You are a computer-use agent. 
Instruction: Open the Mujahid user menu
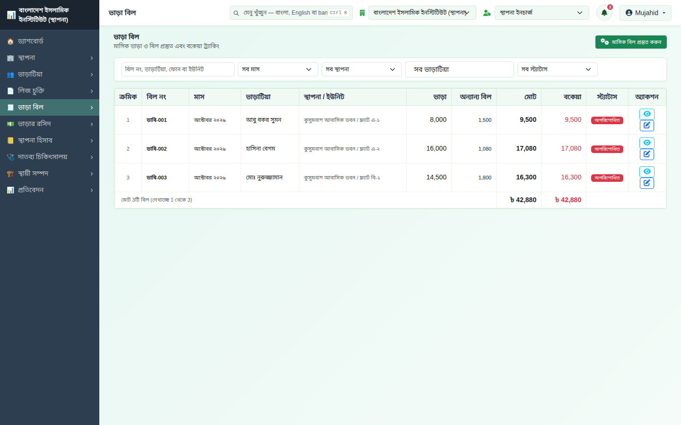645,13
